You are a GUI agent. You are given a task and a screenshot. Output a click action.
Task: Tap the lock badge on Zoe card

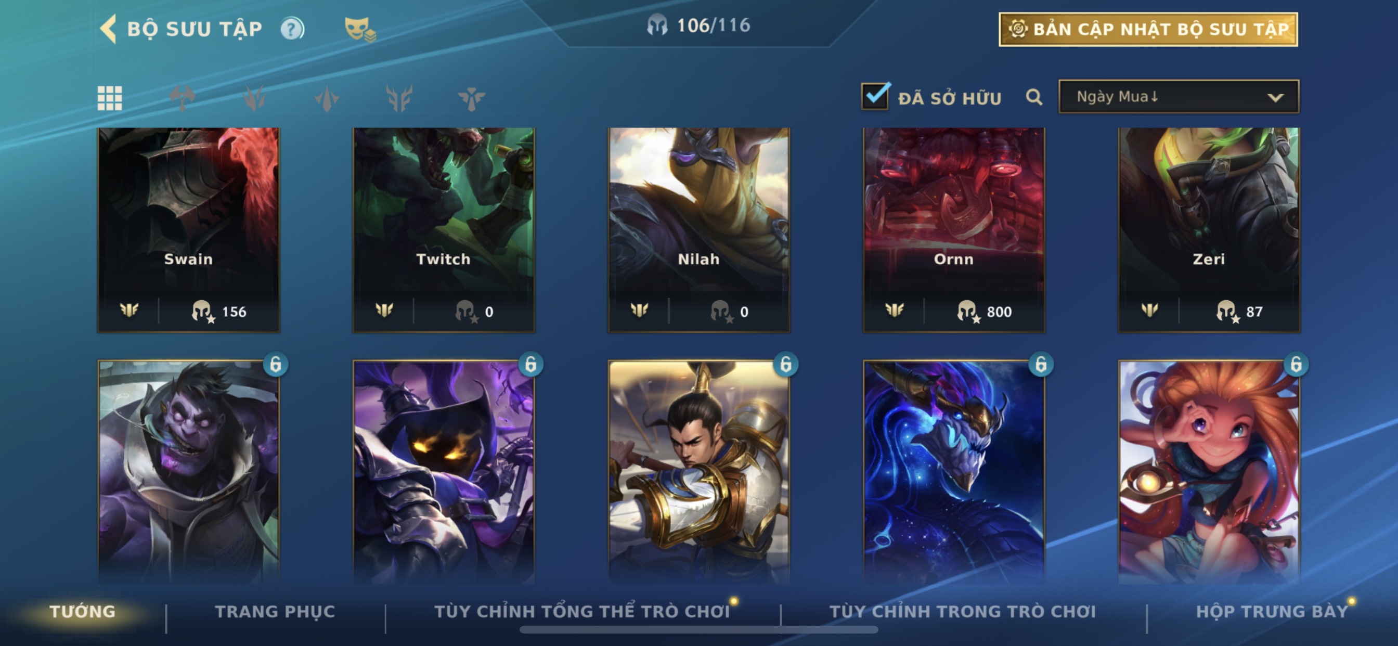(1296, 364)
